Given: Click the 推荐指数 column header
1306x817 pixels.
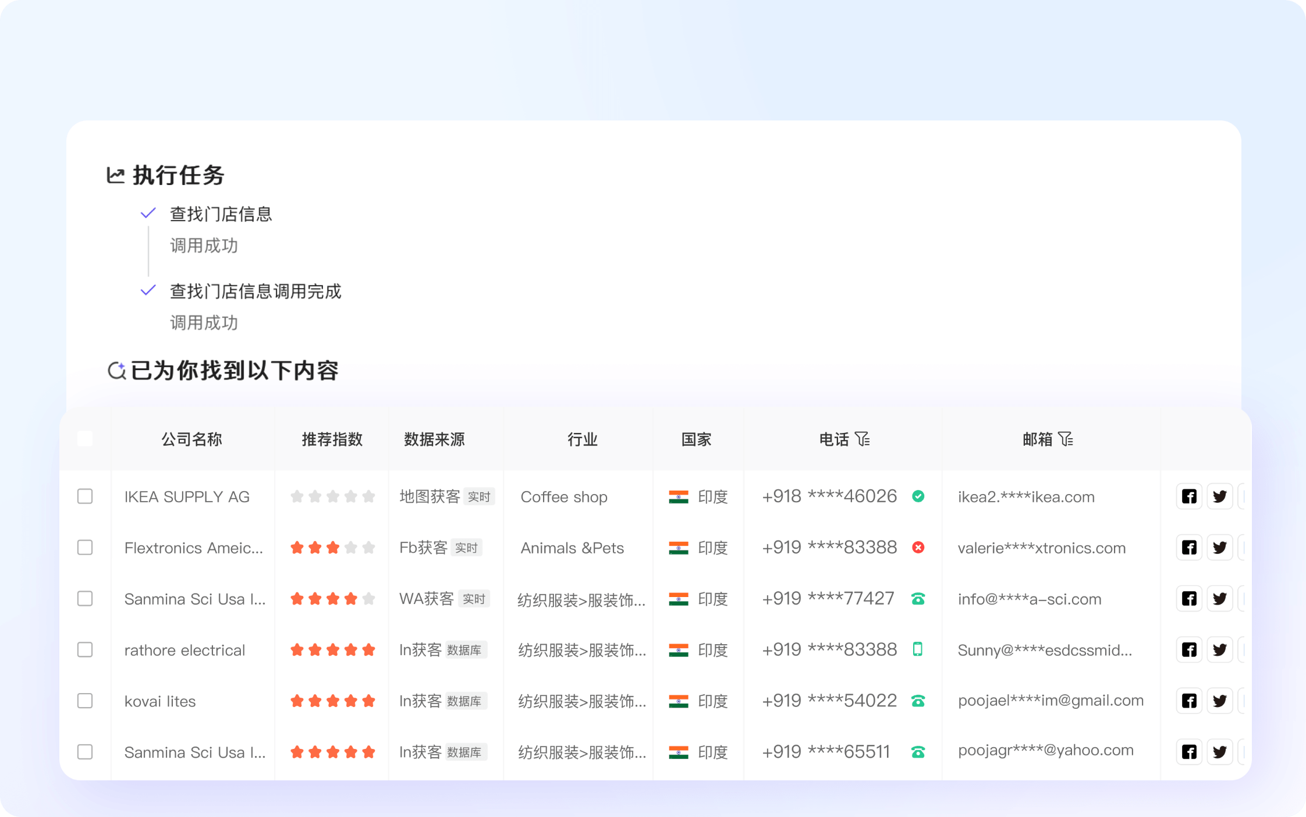Looking at the screenshot, I should (x=332, y=439).
